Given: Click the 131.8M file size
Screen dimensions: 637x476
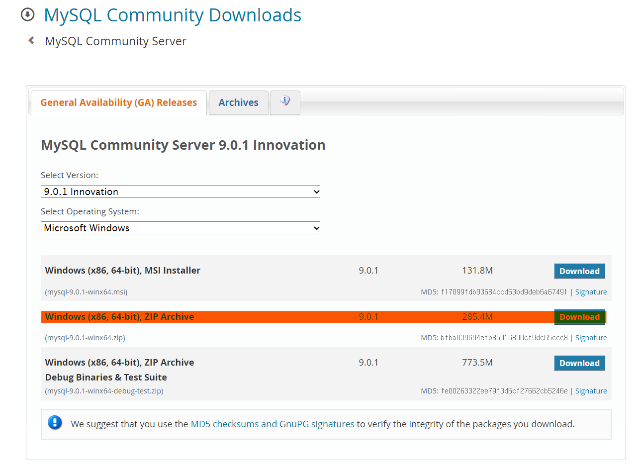Looking at the screenshot, I should tap(477, 271).
